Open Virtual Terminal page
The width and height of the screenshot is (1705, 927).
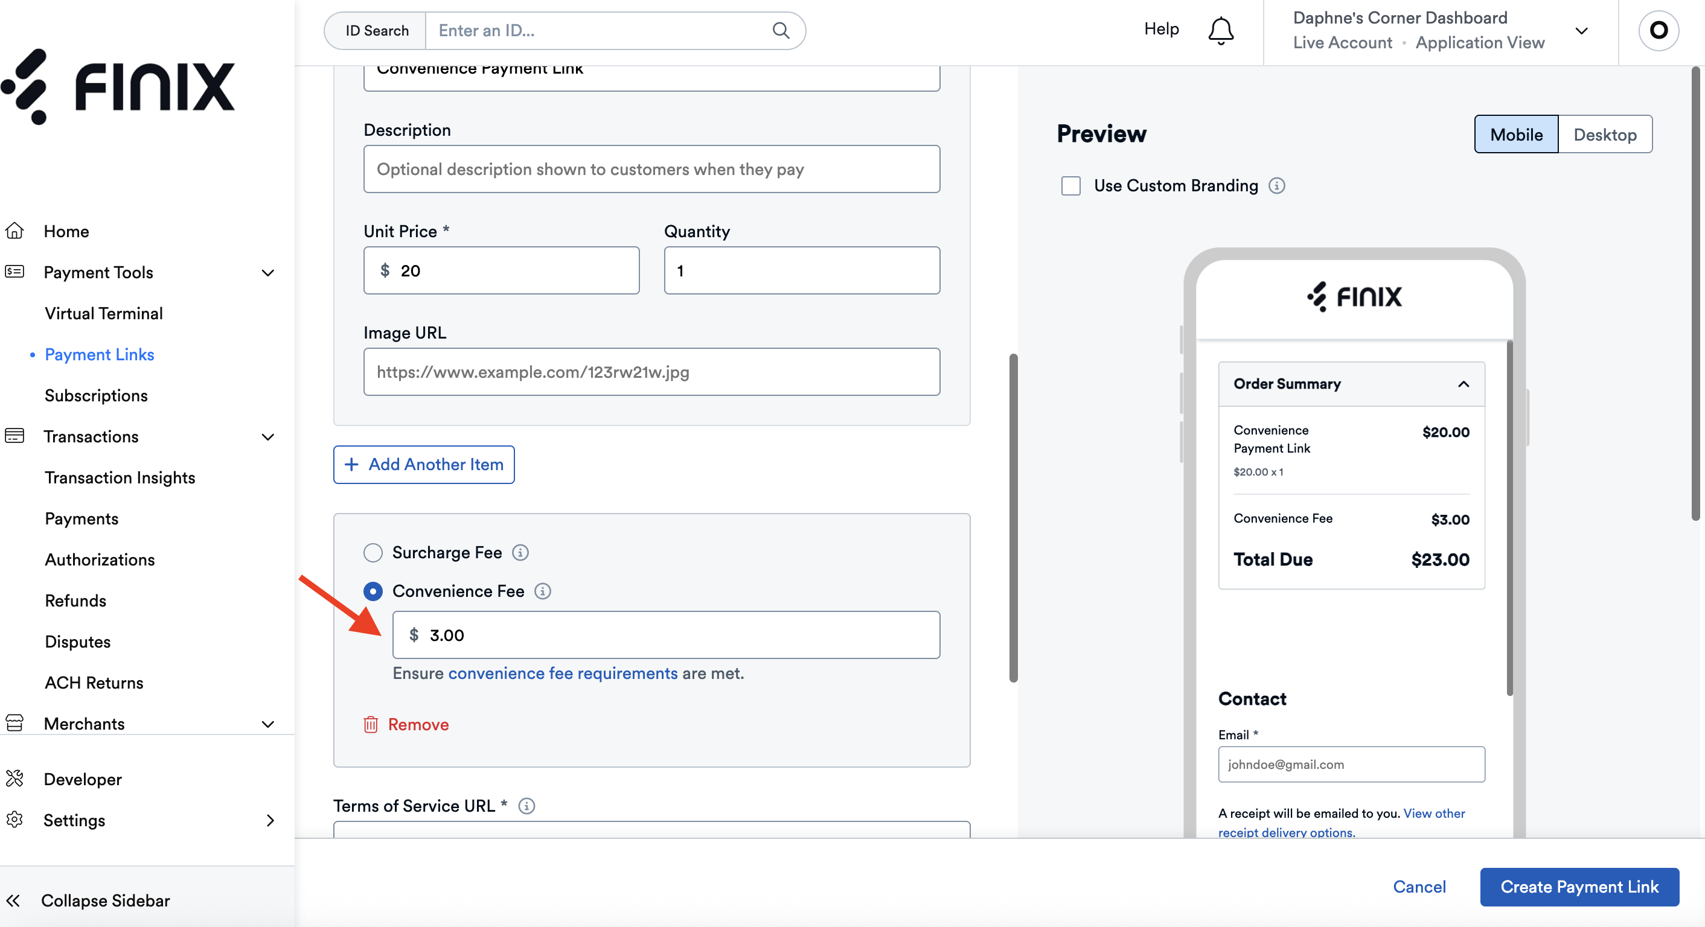104,313
